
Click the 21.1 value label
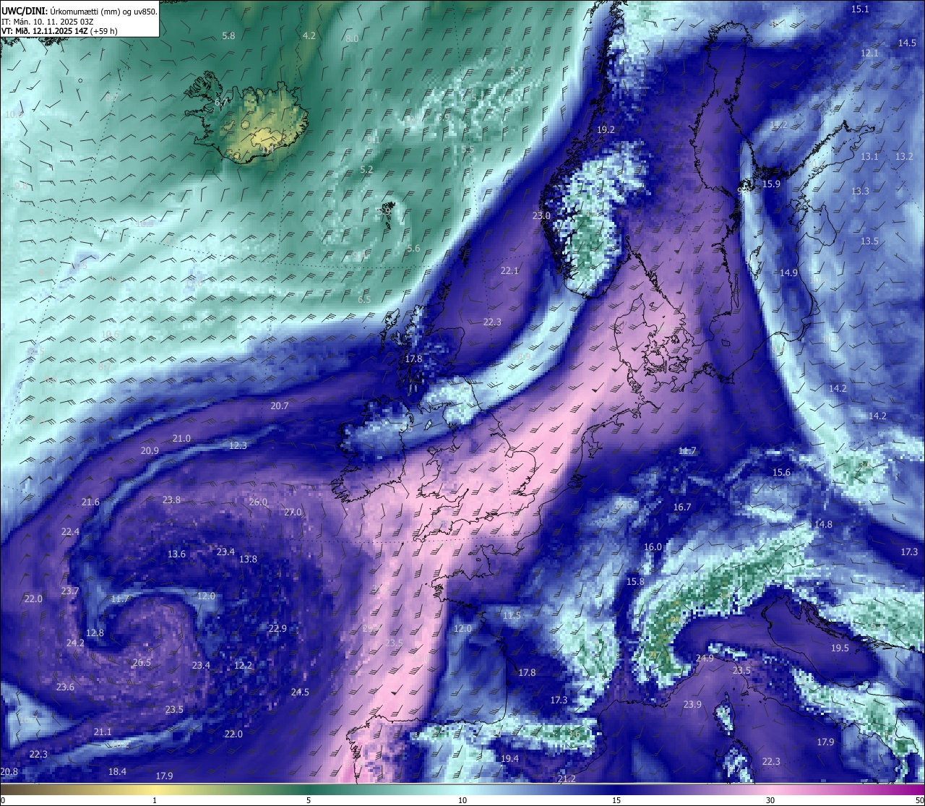103,732
